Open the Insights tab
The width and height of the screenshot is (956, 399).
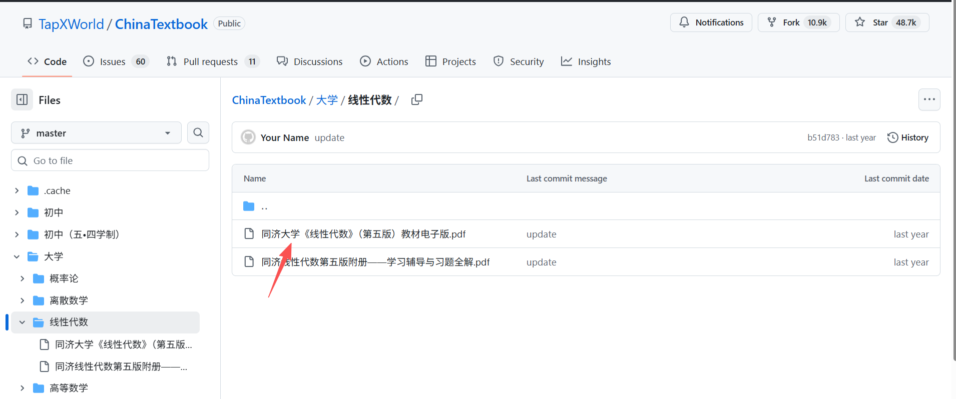click(586, 61)
